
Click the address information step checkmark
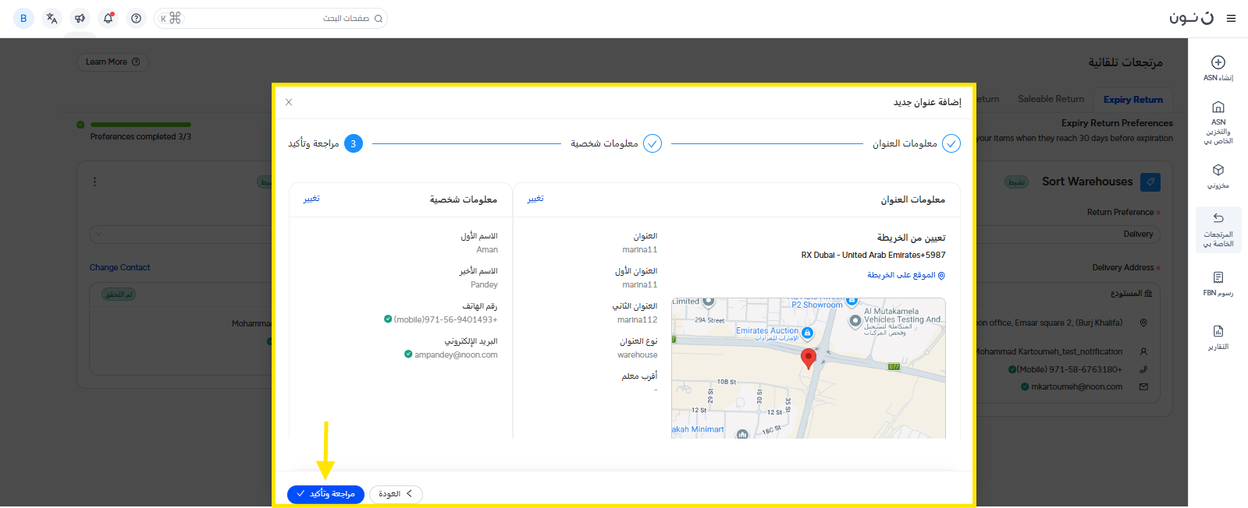click(951, 143)
